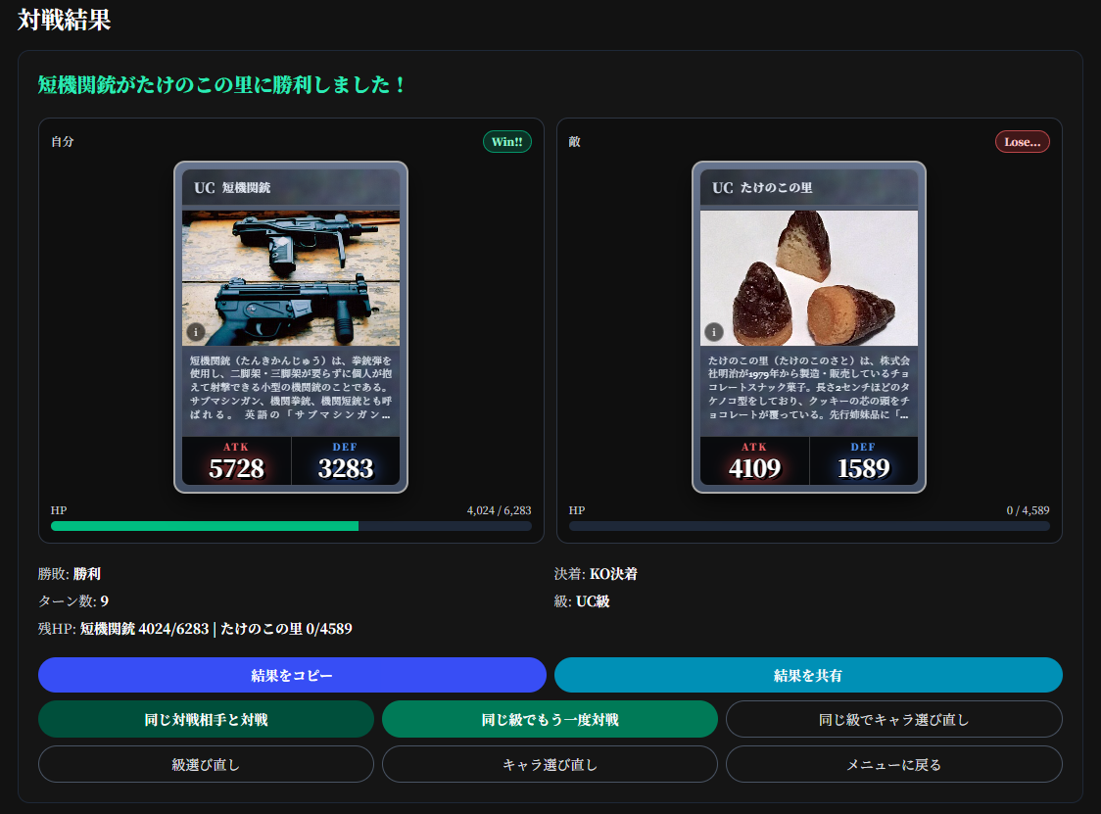
Task: Click info icon on 短機関銃 card image
Action: (195, 332)
